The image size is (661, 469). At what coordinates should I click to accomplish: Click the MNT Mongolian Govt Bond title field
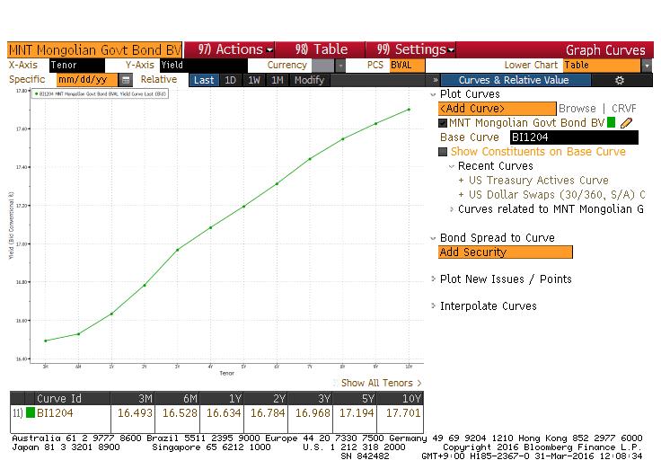click(x=95, y=49)
